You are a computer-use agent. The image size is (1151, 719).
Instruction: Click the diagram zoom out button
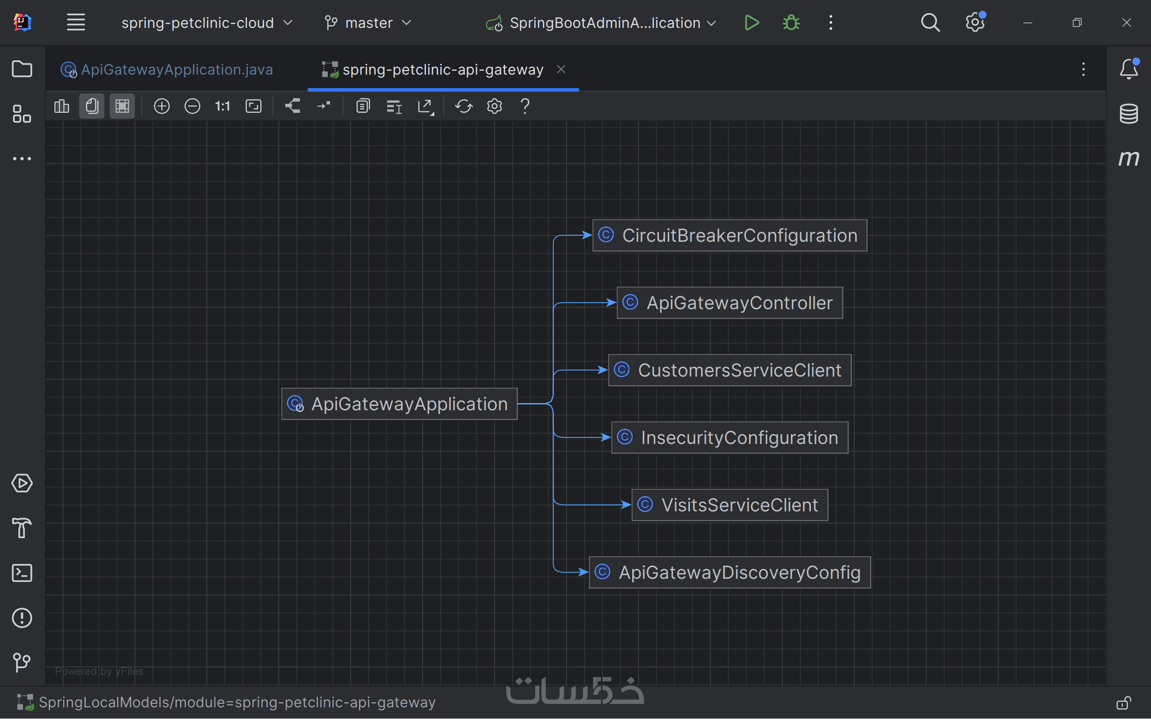192,106
